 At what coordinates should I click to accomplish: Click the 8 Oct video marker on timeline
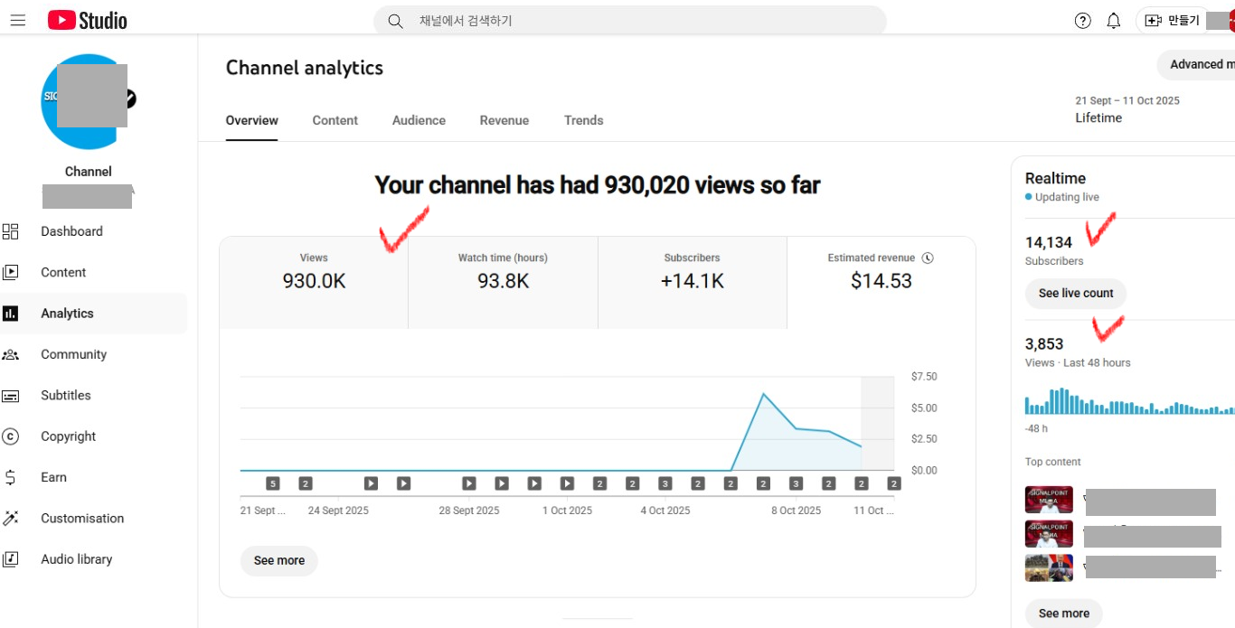tap(796, 483)
